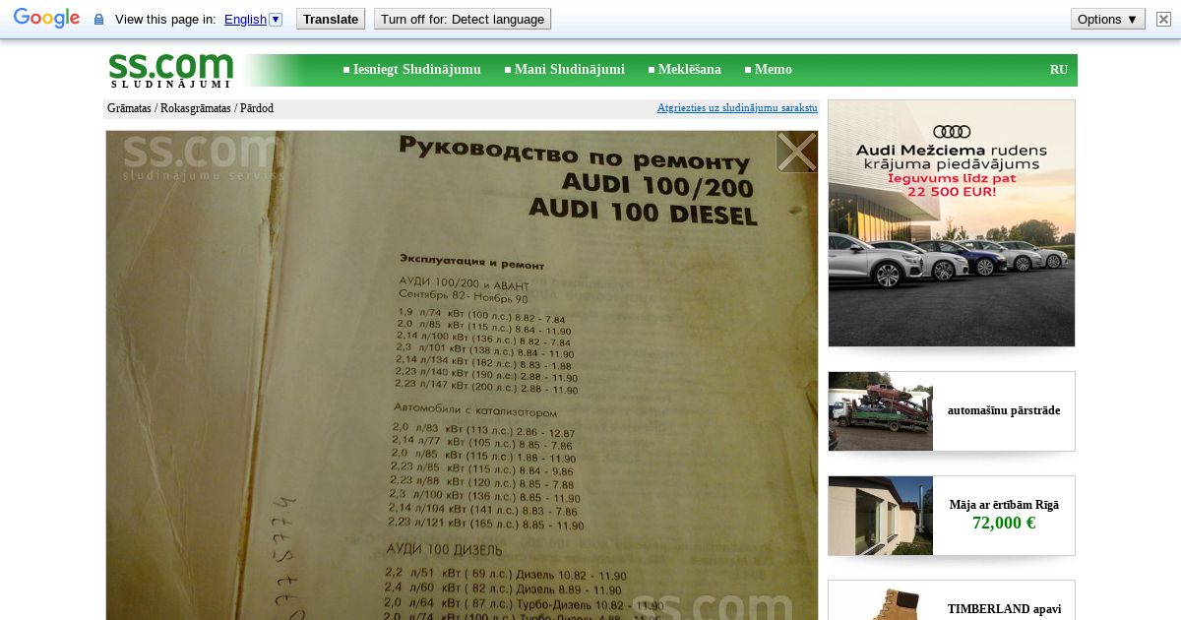Open Māja ar ērtībām Rīgā ad
The image size is (1181, 620).
(1004, 505)
